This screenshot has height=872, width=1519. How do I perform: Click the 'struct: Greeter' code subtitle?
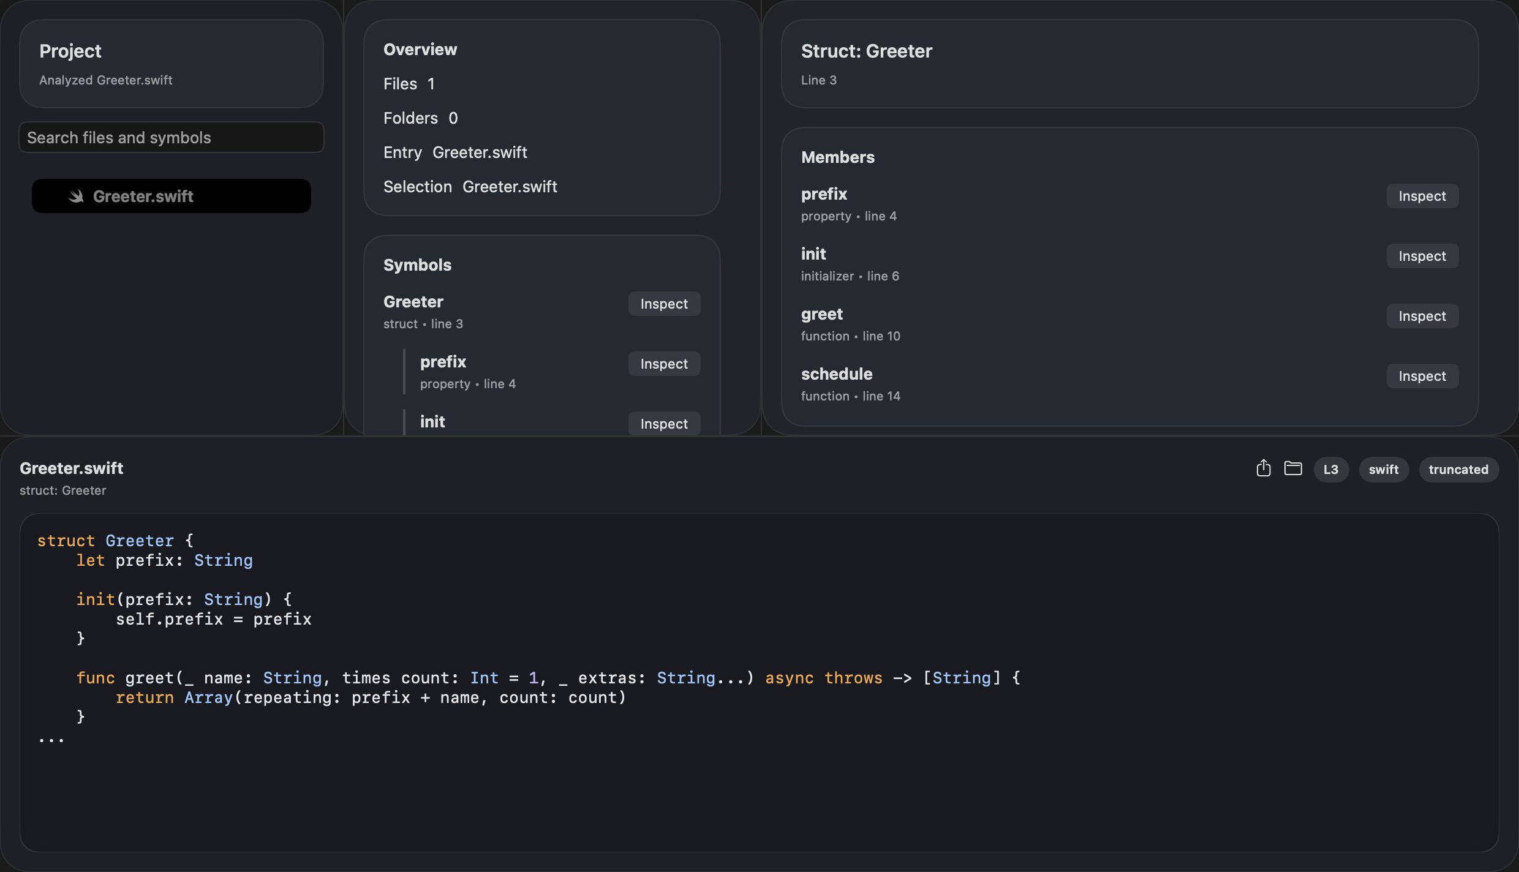[x=63, y=491]
